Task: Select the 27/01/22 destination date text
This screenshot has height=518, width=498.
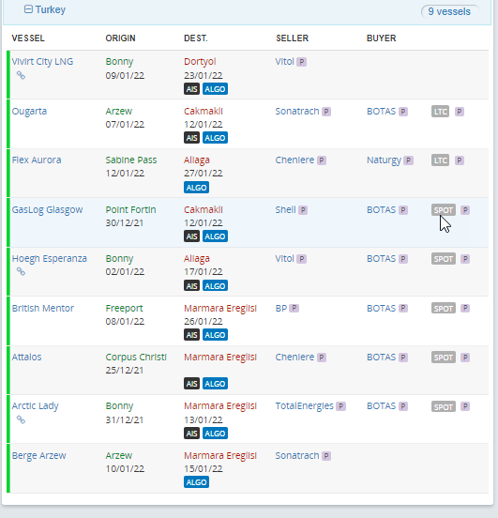Action: point(204,173)
